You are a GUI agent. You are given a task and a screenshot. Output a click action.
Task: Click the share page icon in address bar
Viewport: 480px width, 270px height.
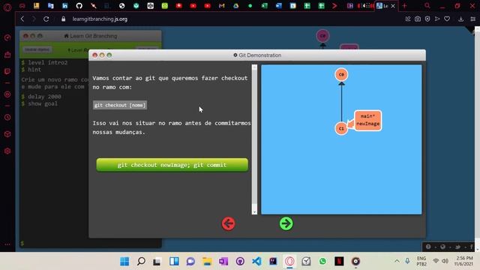click(408, 19)
